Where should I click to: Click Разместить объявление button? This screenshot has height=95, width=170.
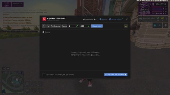[116, 75]
